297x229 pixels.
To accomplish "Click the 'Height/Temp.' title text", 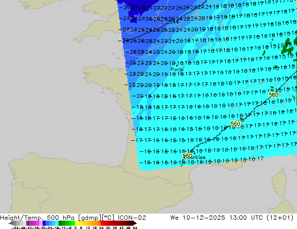I will tap(21, 218).
